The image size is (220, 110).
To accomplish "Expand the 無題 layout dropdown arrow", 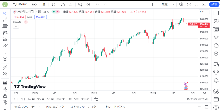I will [173, 5].
